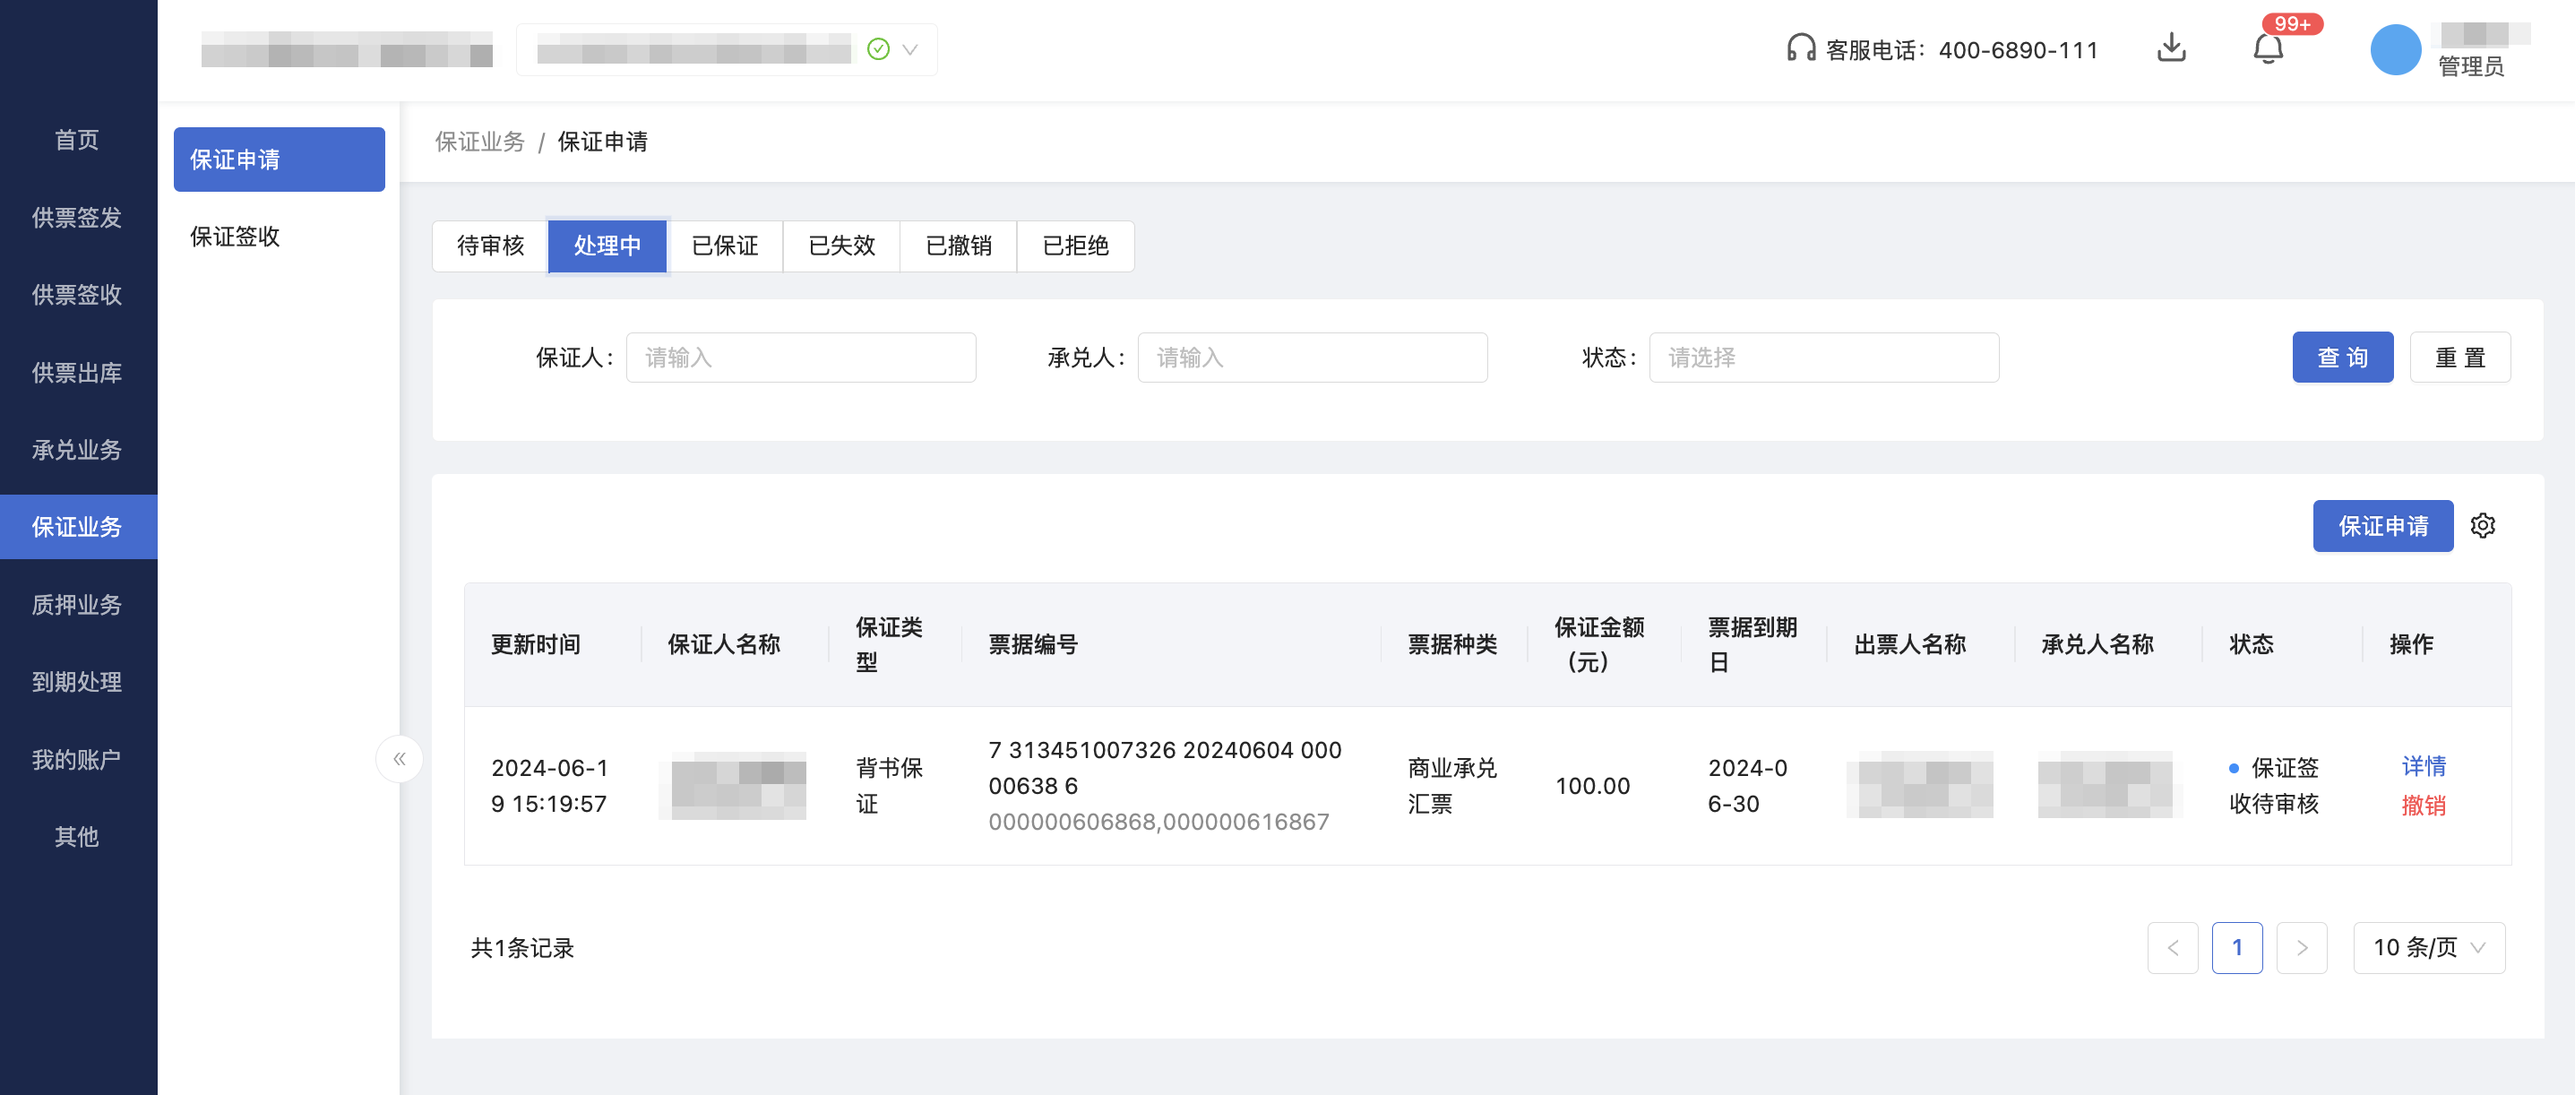
Task: Open 详情 for the listed record
Action: point(2423,768)
